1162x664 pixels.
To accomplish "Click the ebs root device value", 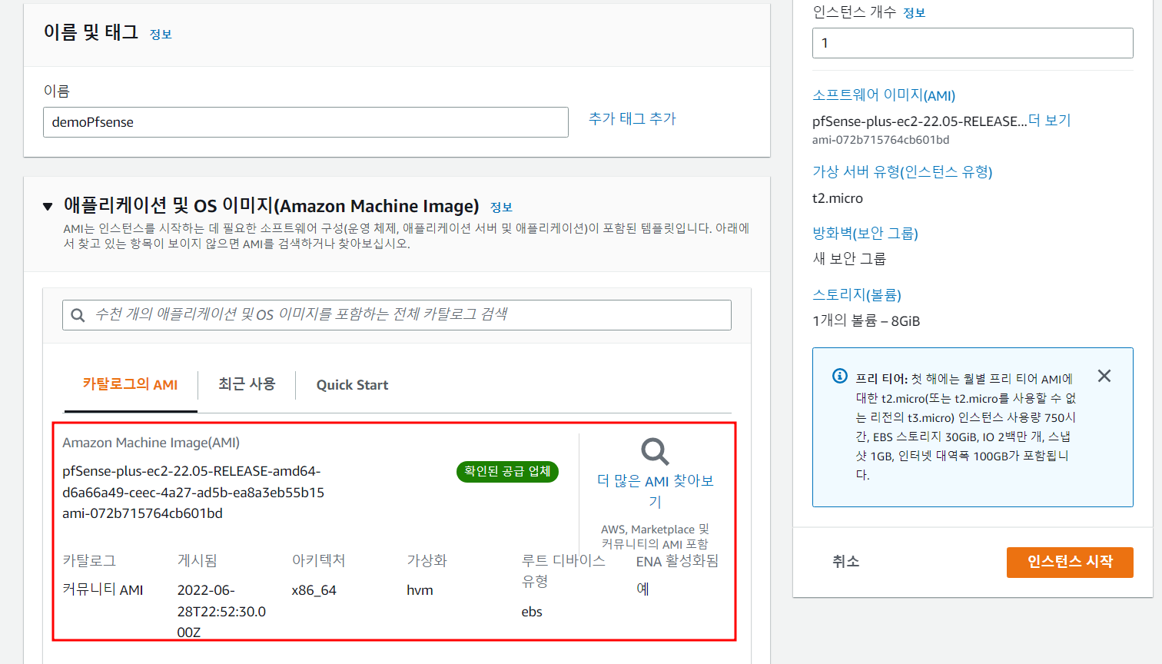I will click(532, 612).
